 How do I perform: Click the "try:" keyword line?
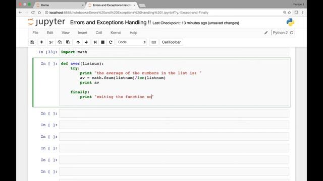(75, 68)
